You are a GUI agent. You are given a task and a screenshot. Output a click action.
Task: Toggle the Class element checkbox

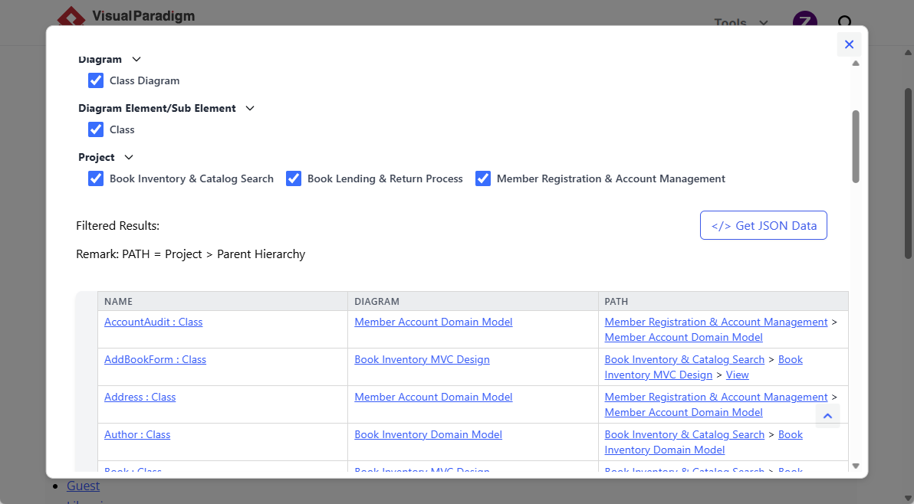click(x=96, y=129)
